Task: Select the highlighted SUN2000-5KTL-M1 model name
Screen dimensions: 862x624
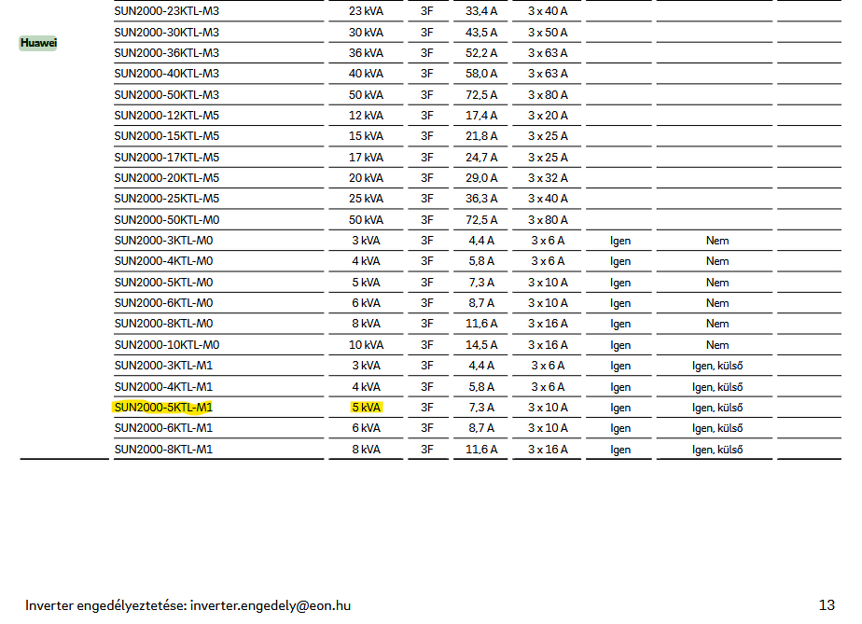Action: click(163, 408)
